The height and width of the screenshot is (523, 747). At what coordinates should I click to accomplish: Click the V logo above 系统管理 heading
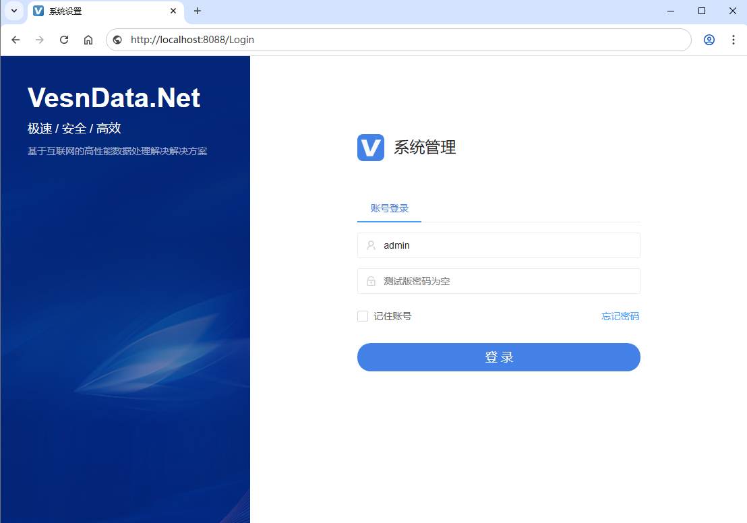[370, 148]
